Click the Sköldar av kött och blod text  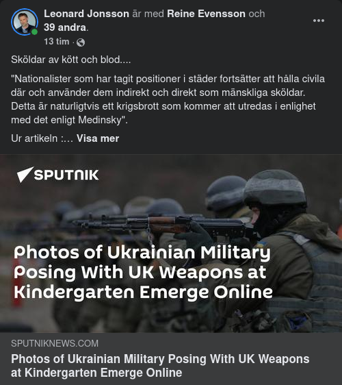pyautogui.click(x=71, y=60)
